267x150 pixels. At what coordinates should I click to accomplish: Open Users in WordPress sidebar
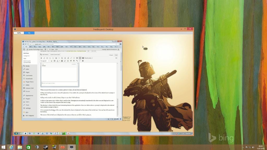(x=27, y=102)
